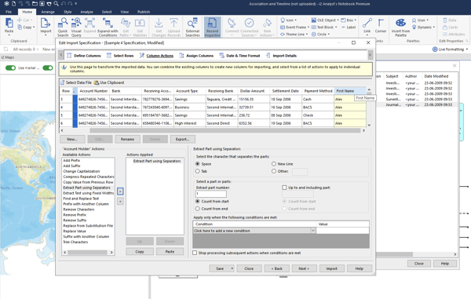Click the First Name column header
The image size is (471, 299).
[349, 91]
